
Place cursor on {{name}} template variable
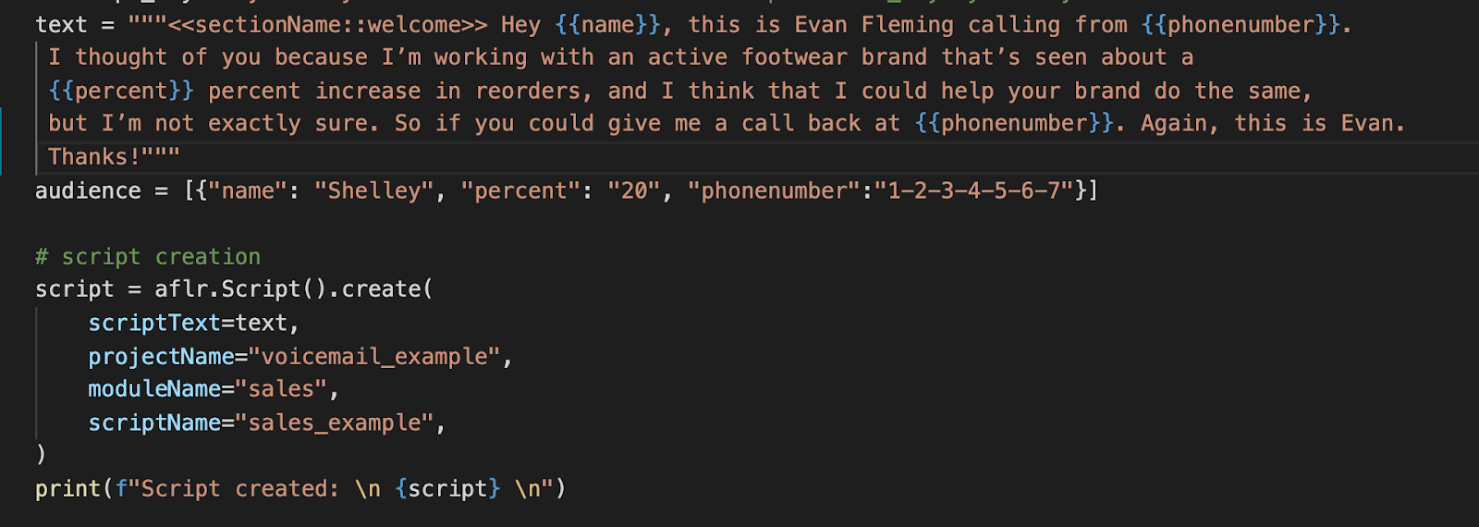tap(608, 25)
